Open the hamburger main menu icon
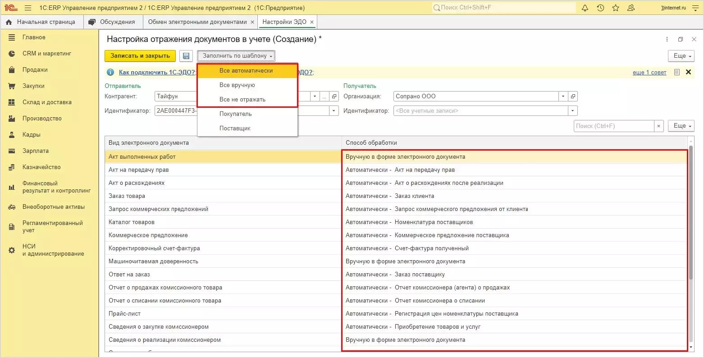Screen dimensions: 704x358 tap(28, 8)
